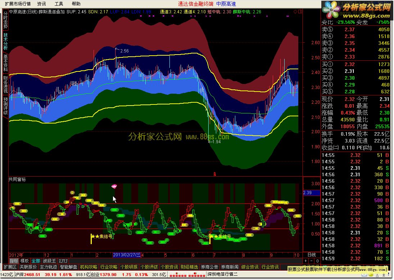The width and height of the screenshot is (394, 280).
Task: Open the 个股研报 bottom tab
Action: 129,267
